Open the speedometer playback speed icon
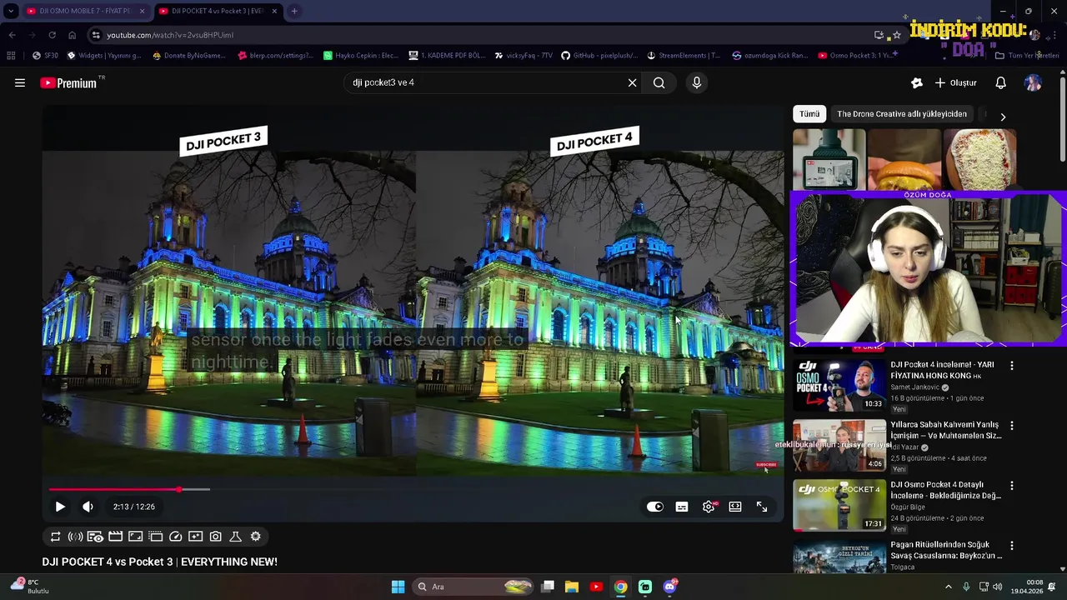The height and width of the screenshot is (600, 1067). 175,537
